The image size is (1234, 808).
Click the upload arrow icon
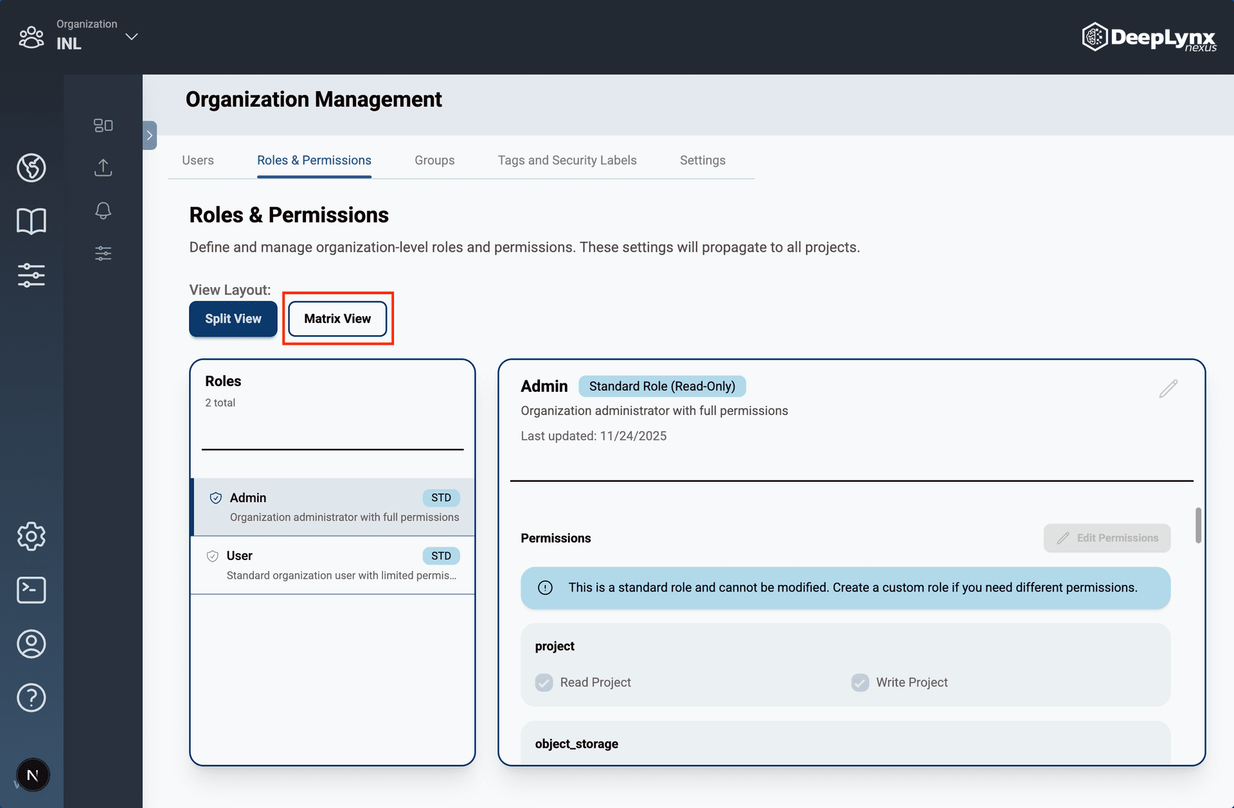coord(103,168)
